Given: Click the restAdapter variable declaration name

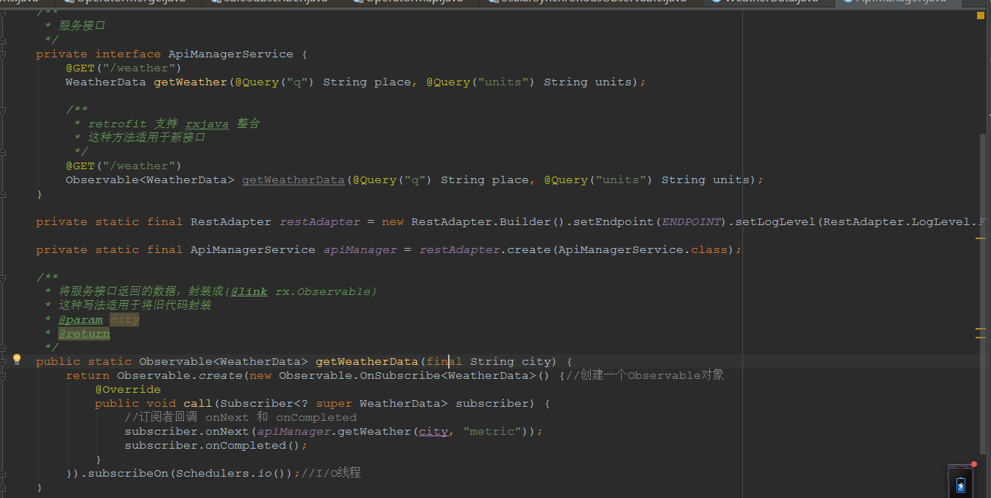Looking at the screenshot, I should (319, 221).
